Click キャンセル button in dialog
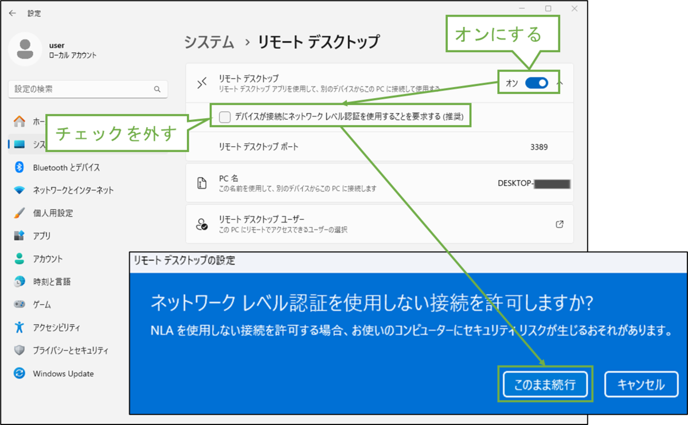688x425 pixels. pyautogui.click(x=641, y=384)
